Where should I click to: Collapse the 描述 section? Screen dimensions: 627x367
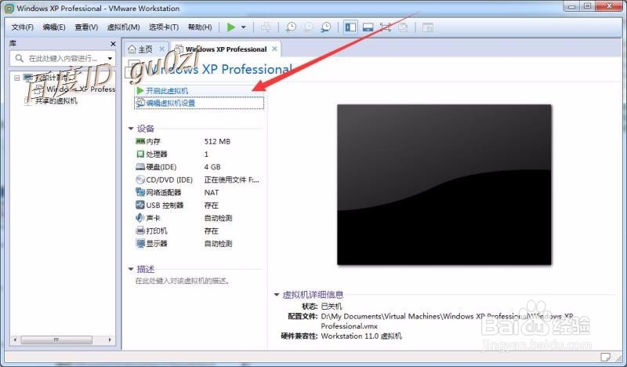pos(131,269)
